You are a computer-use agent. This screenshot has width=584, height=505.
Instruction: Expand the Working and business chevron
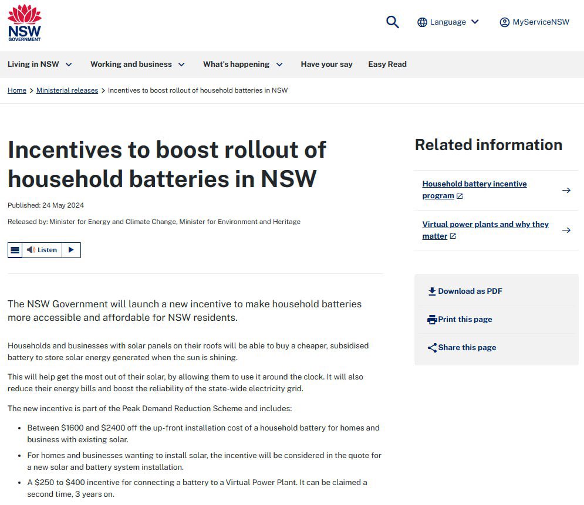pos(181,65)
